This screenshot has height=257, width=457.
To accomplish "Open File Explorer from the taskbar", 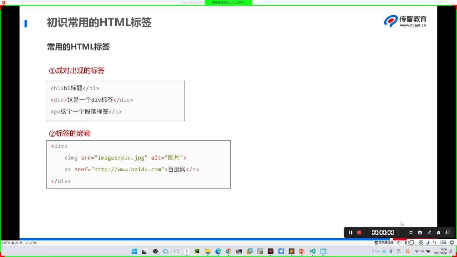I will pyautogui.click(x=208, y=251).
